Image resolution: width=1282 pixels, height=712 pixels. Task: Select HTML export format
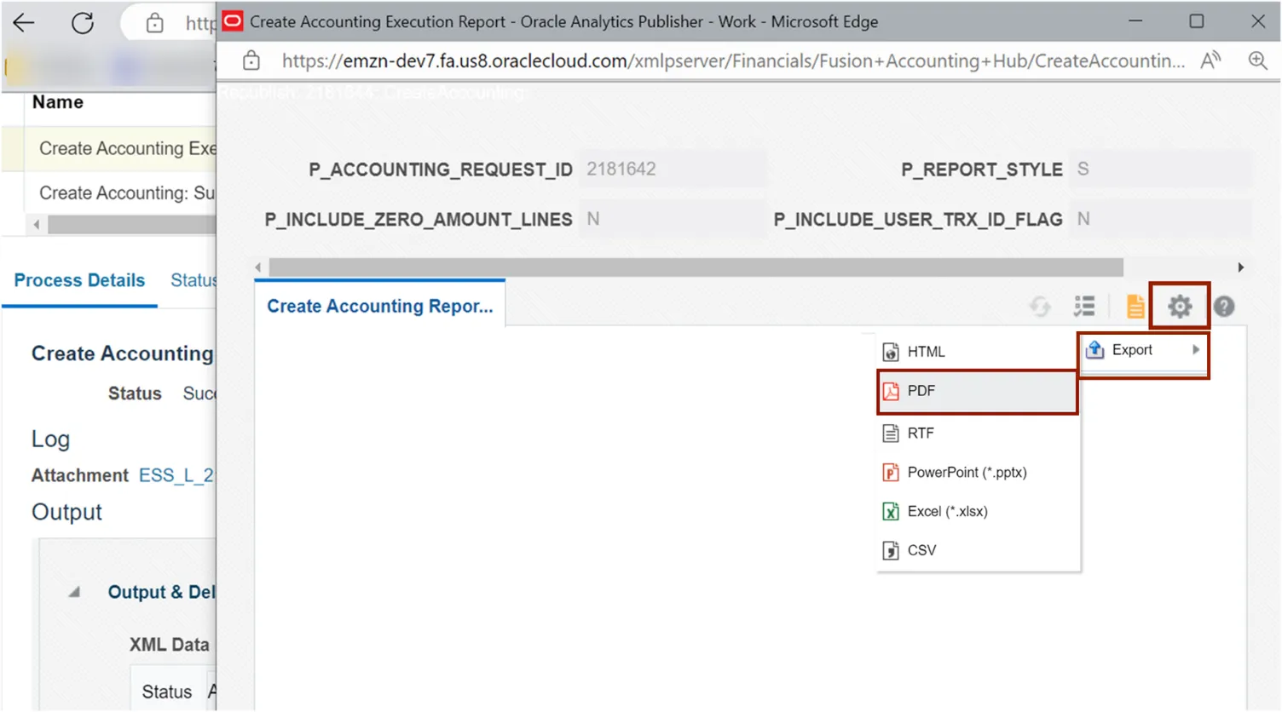(x=978, y=352)
